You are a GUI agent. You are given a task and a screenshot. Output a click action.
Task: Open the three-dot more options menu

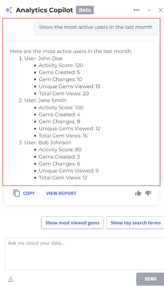(137, 10)
